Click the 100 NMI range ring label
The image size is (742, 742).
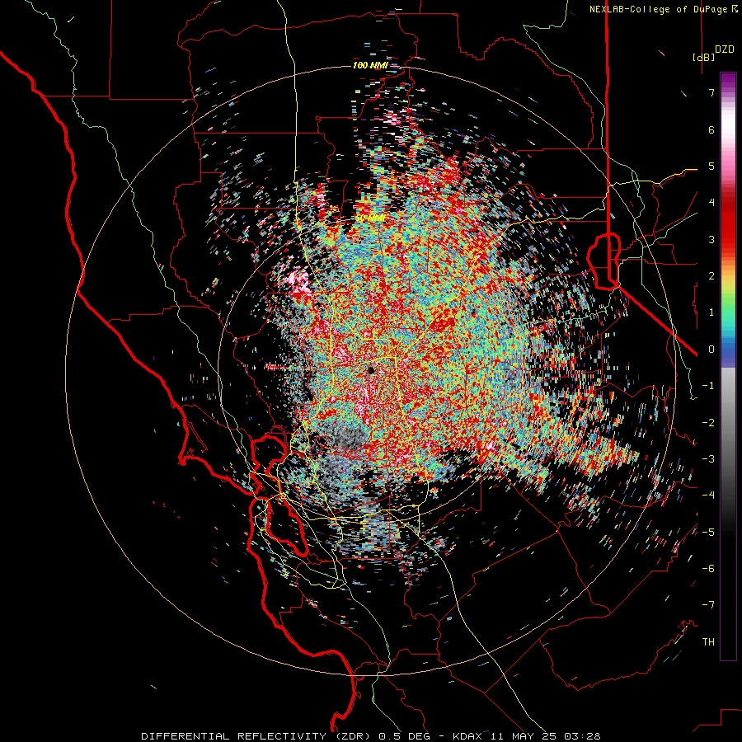(x=370, y=65)
